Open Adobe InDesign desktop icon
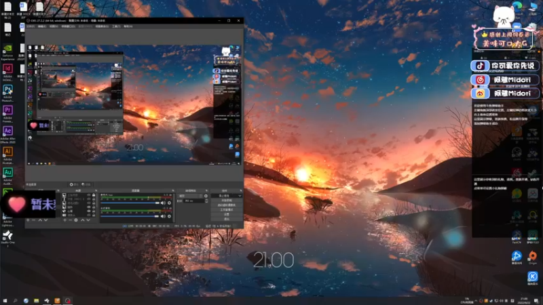Screen dimensions: 543x305 [7, 72]
